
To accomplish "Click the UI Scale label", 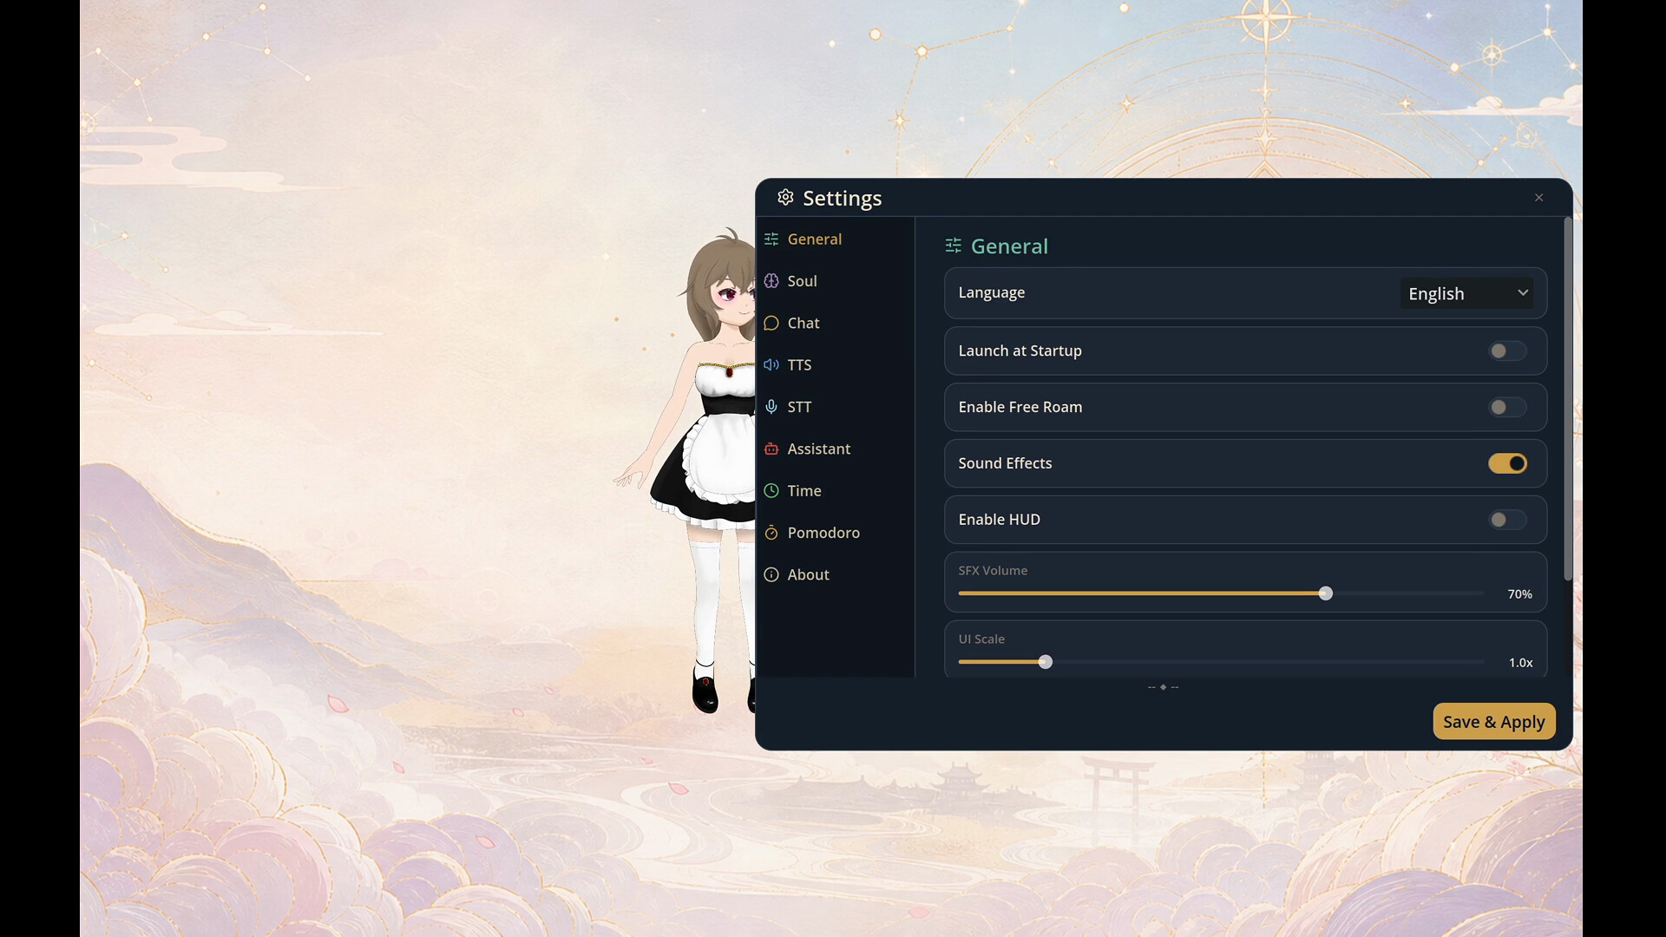I will tap(981, 639).
